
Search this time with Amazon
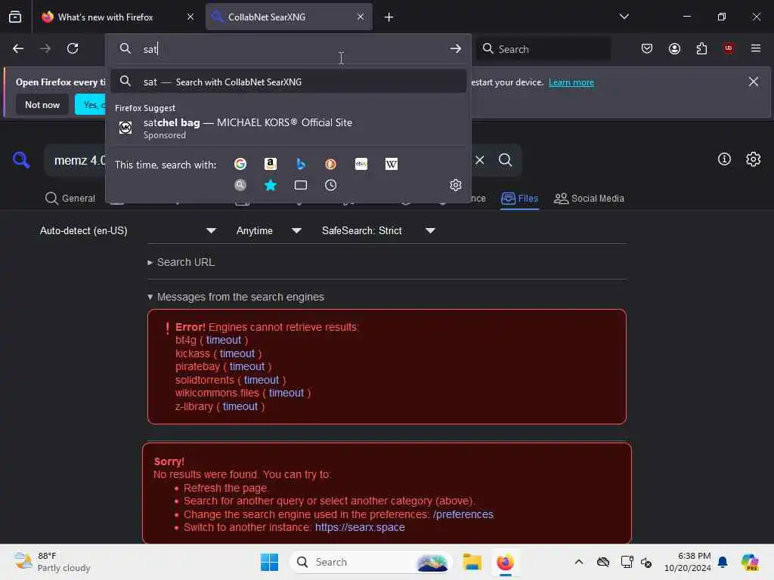(x=270, y=164)
